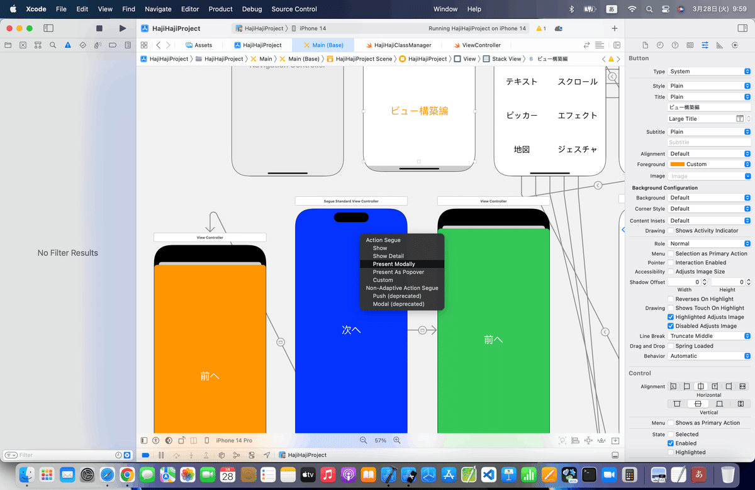Click the iPhone 14 Pro device selector
Image resolution: width=755 pixels, height=490 pixels.
click(x=234, y=440)
